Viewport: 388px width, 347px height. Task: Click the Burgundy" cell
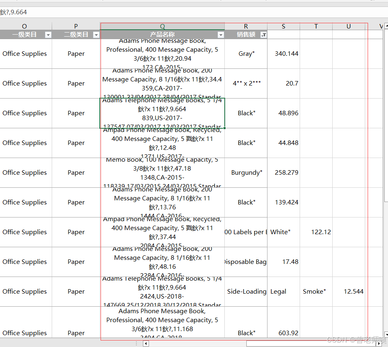246,173
